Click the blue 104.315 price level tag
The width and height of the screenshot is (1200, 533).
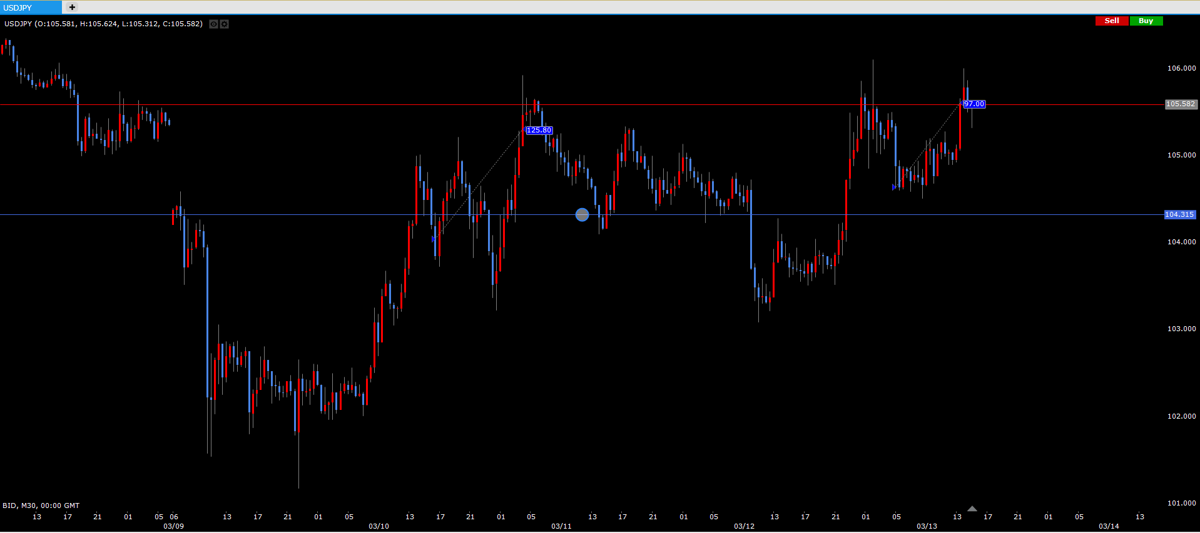click(1179, 214)
